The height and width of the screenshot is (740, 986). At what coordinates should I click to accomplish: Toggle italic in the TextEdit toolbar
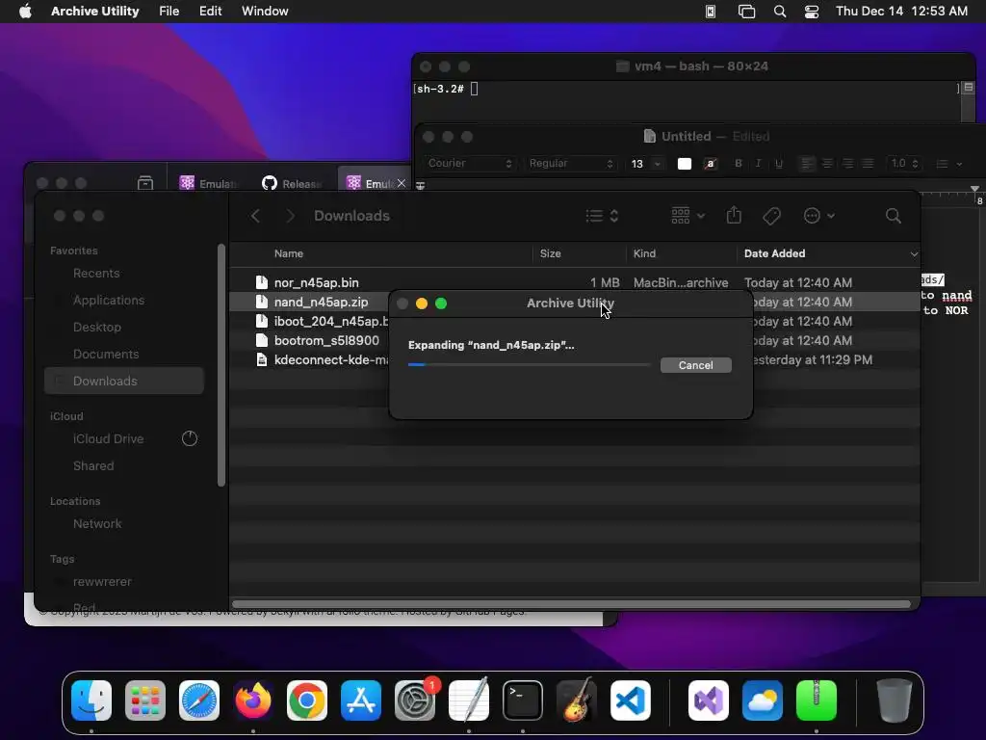point(759,164)
